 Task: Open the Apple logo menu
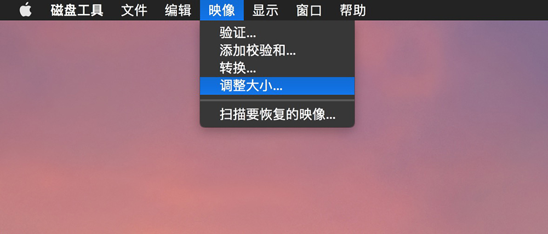click(x=26, y=10)
